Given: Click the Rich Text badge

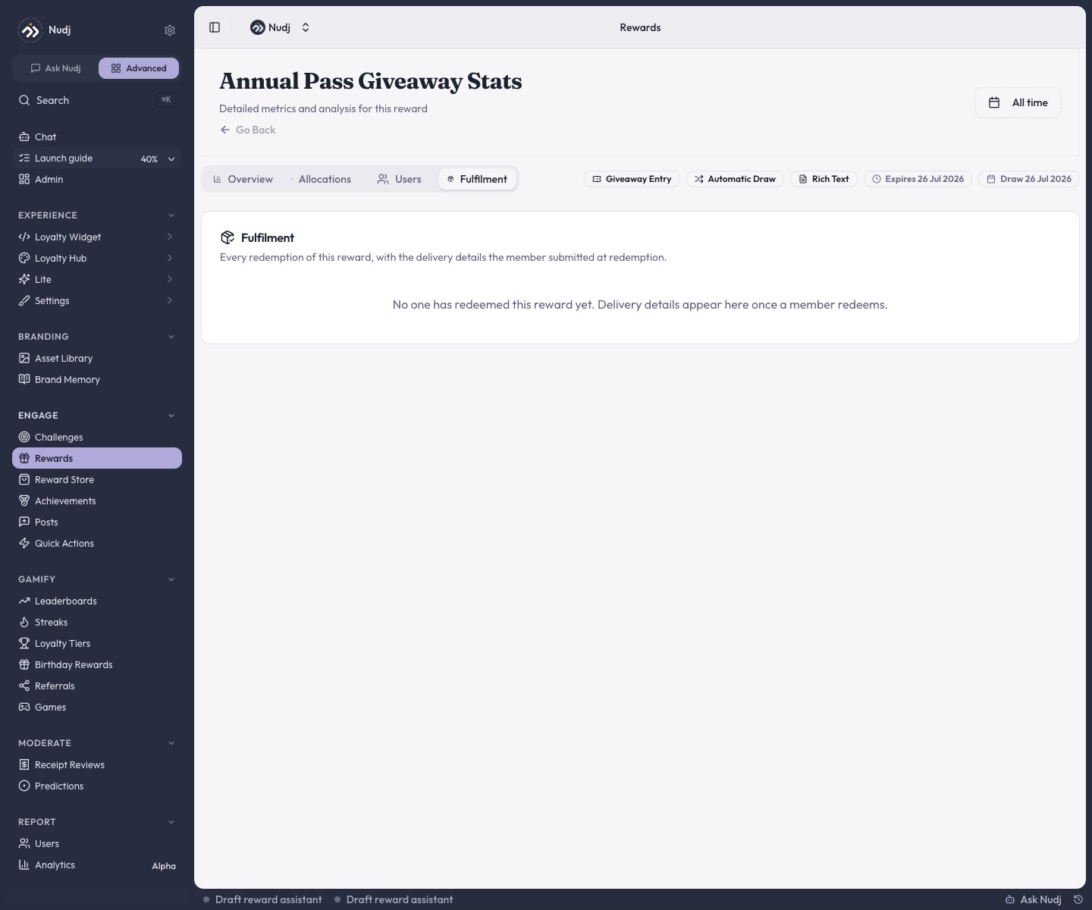Looking at the screenshot, I should tap(824, 179).
